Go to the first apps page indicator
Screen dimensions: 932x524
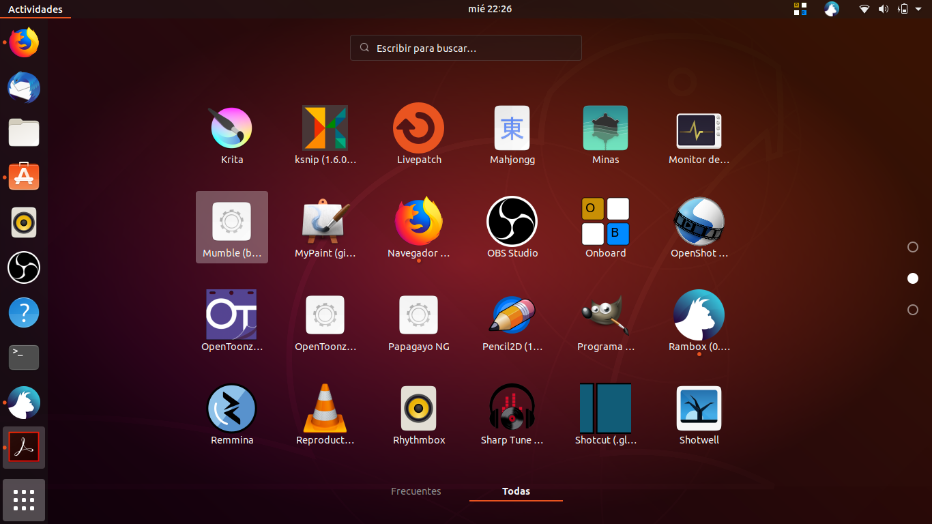913,247
